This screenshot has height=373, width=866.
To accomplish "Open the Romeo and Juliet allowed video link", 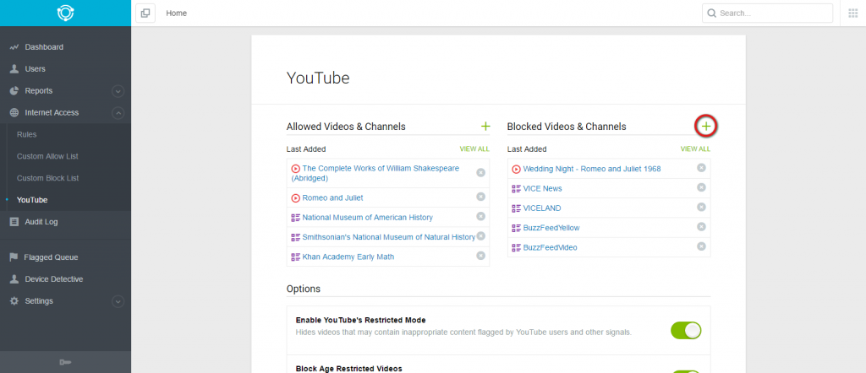I will (x=332, y=197).
